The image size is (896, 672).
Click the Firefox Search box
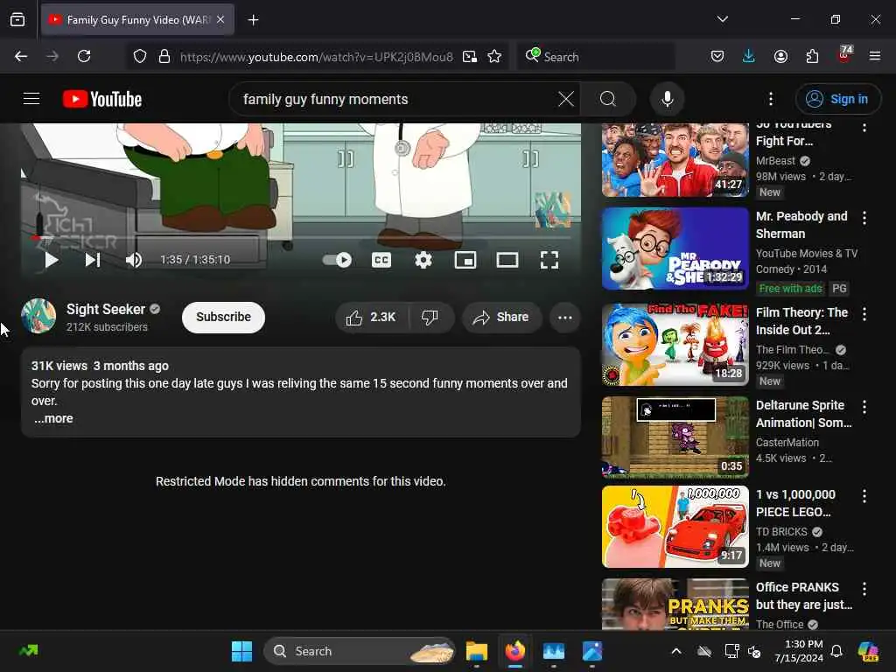[596, 56]
